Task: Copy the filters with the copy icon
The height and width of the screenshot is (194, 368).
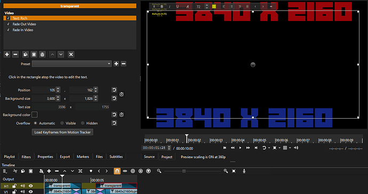Action: [26, 55]
